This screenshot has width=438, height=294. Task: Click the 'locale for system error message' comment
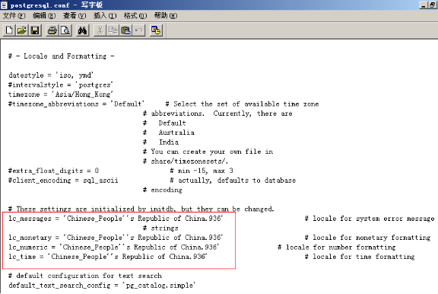point(370,219)
